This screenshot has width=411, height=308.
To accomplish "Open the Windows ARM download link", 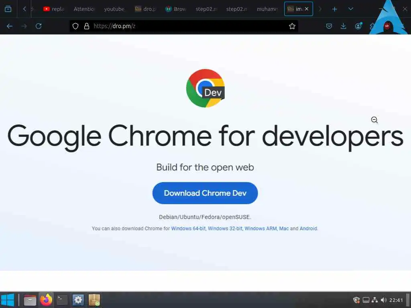I will (260, 228).
